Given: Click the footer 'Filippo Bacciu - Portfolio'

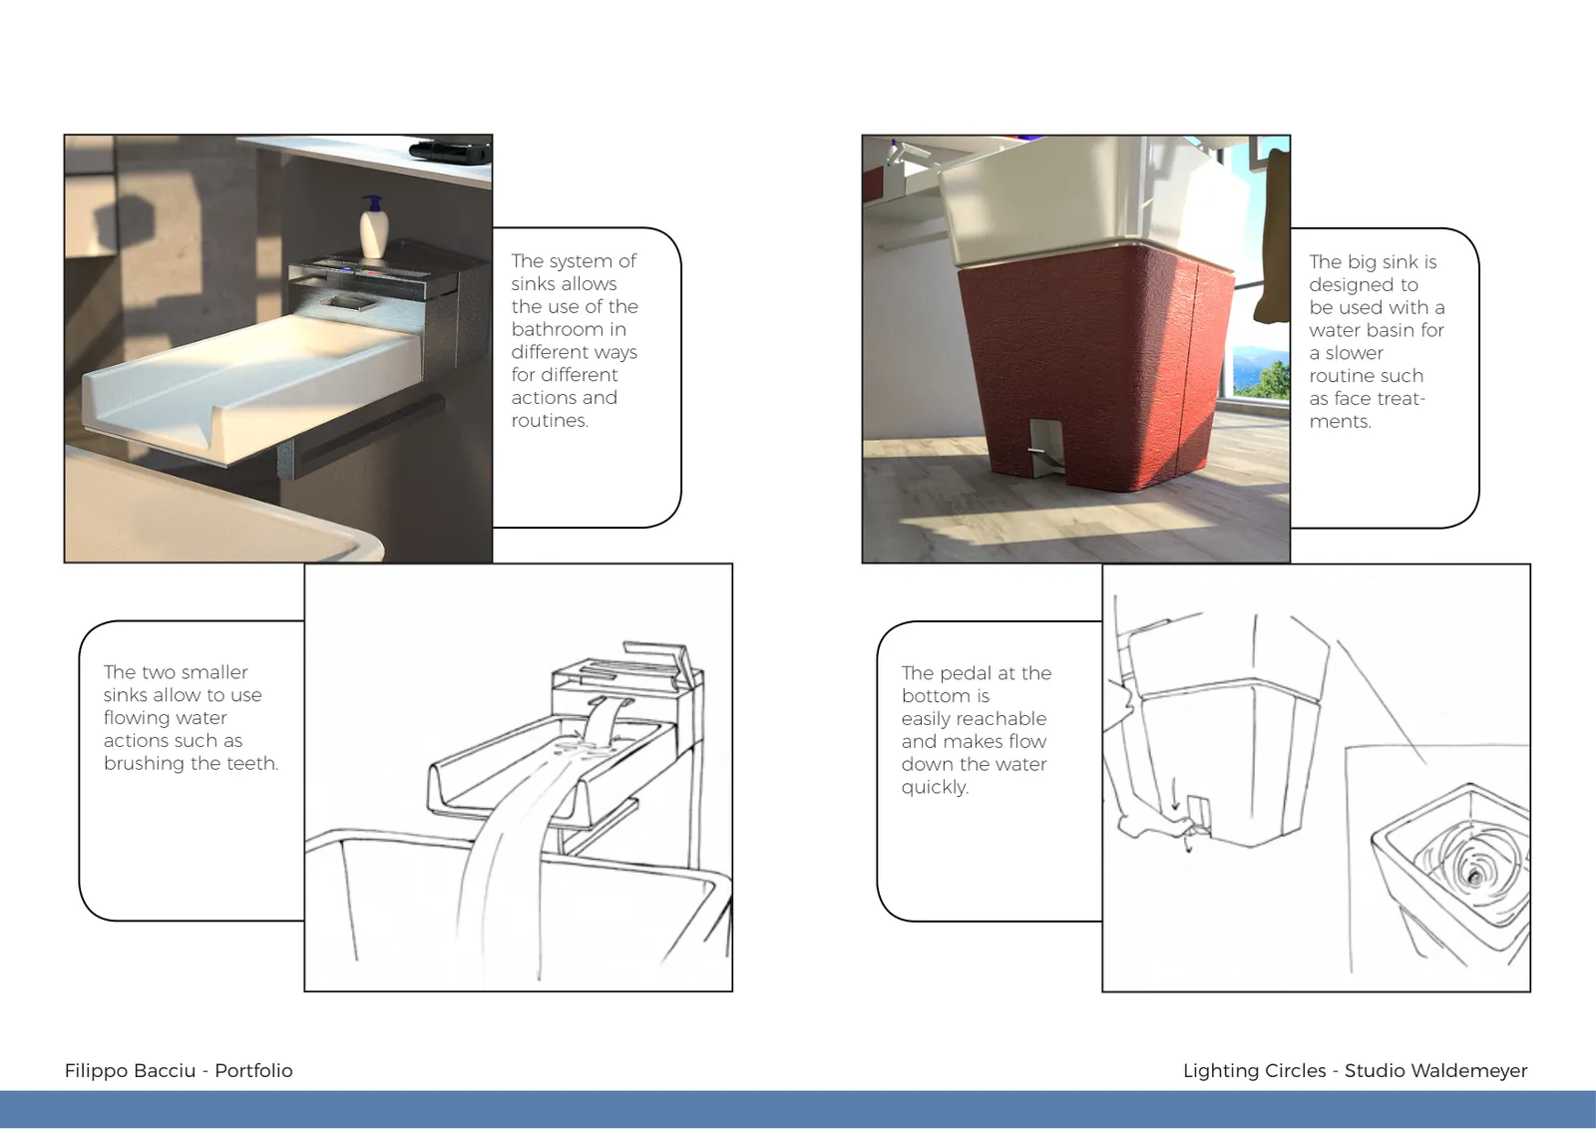Looking at the screenshot, I should point(179,1070).
